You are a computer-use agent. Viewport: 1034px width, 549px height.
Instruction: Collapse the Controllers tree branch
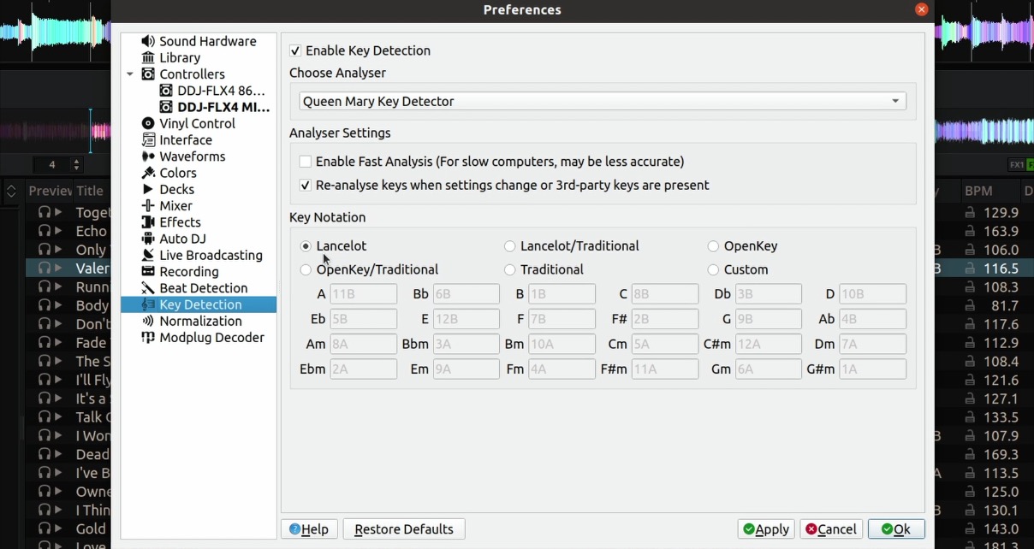click(129, 74)
